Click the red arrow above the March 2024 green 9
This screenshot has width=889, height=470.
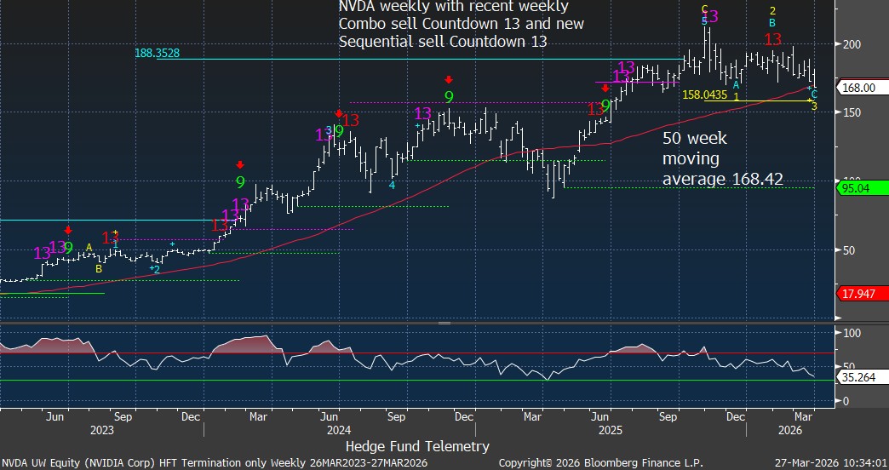click(x=240, y=164)
